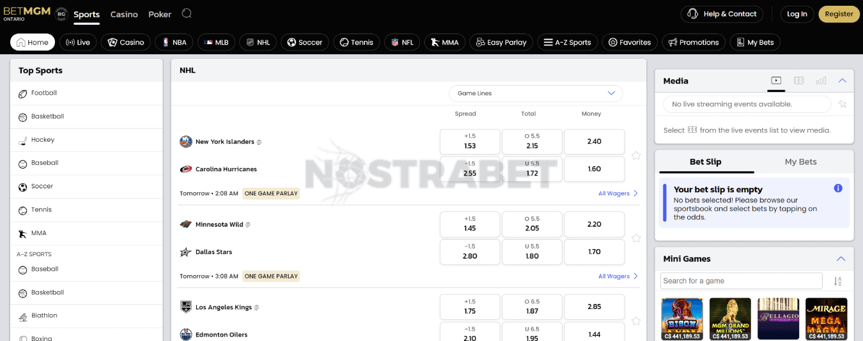The width and height of the screenshot is (863, 341).
Task: Open the Bellagio mini game thumbnail
Action: click(x=778, y=319)
